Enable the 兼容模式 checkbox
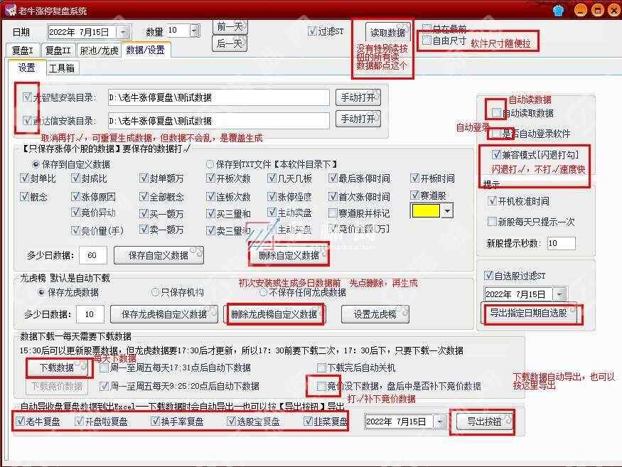Screen dimensions: 622x467 click(x=496, y=154)
